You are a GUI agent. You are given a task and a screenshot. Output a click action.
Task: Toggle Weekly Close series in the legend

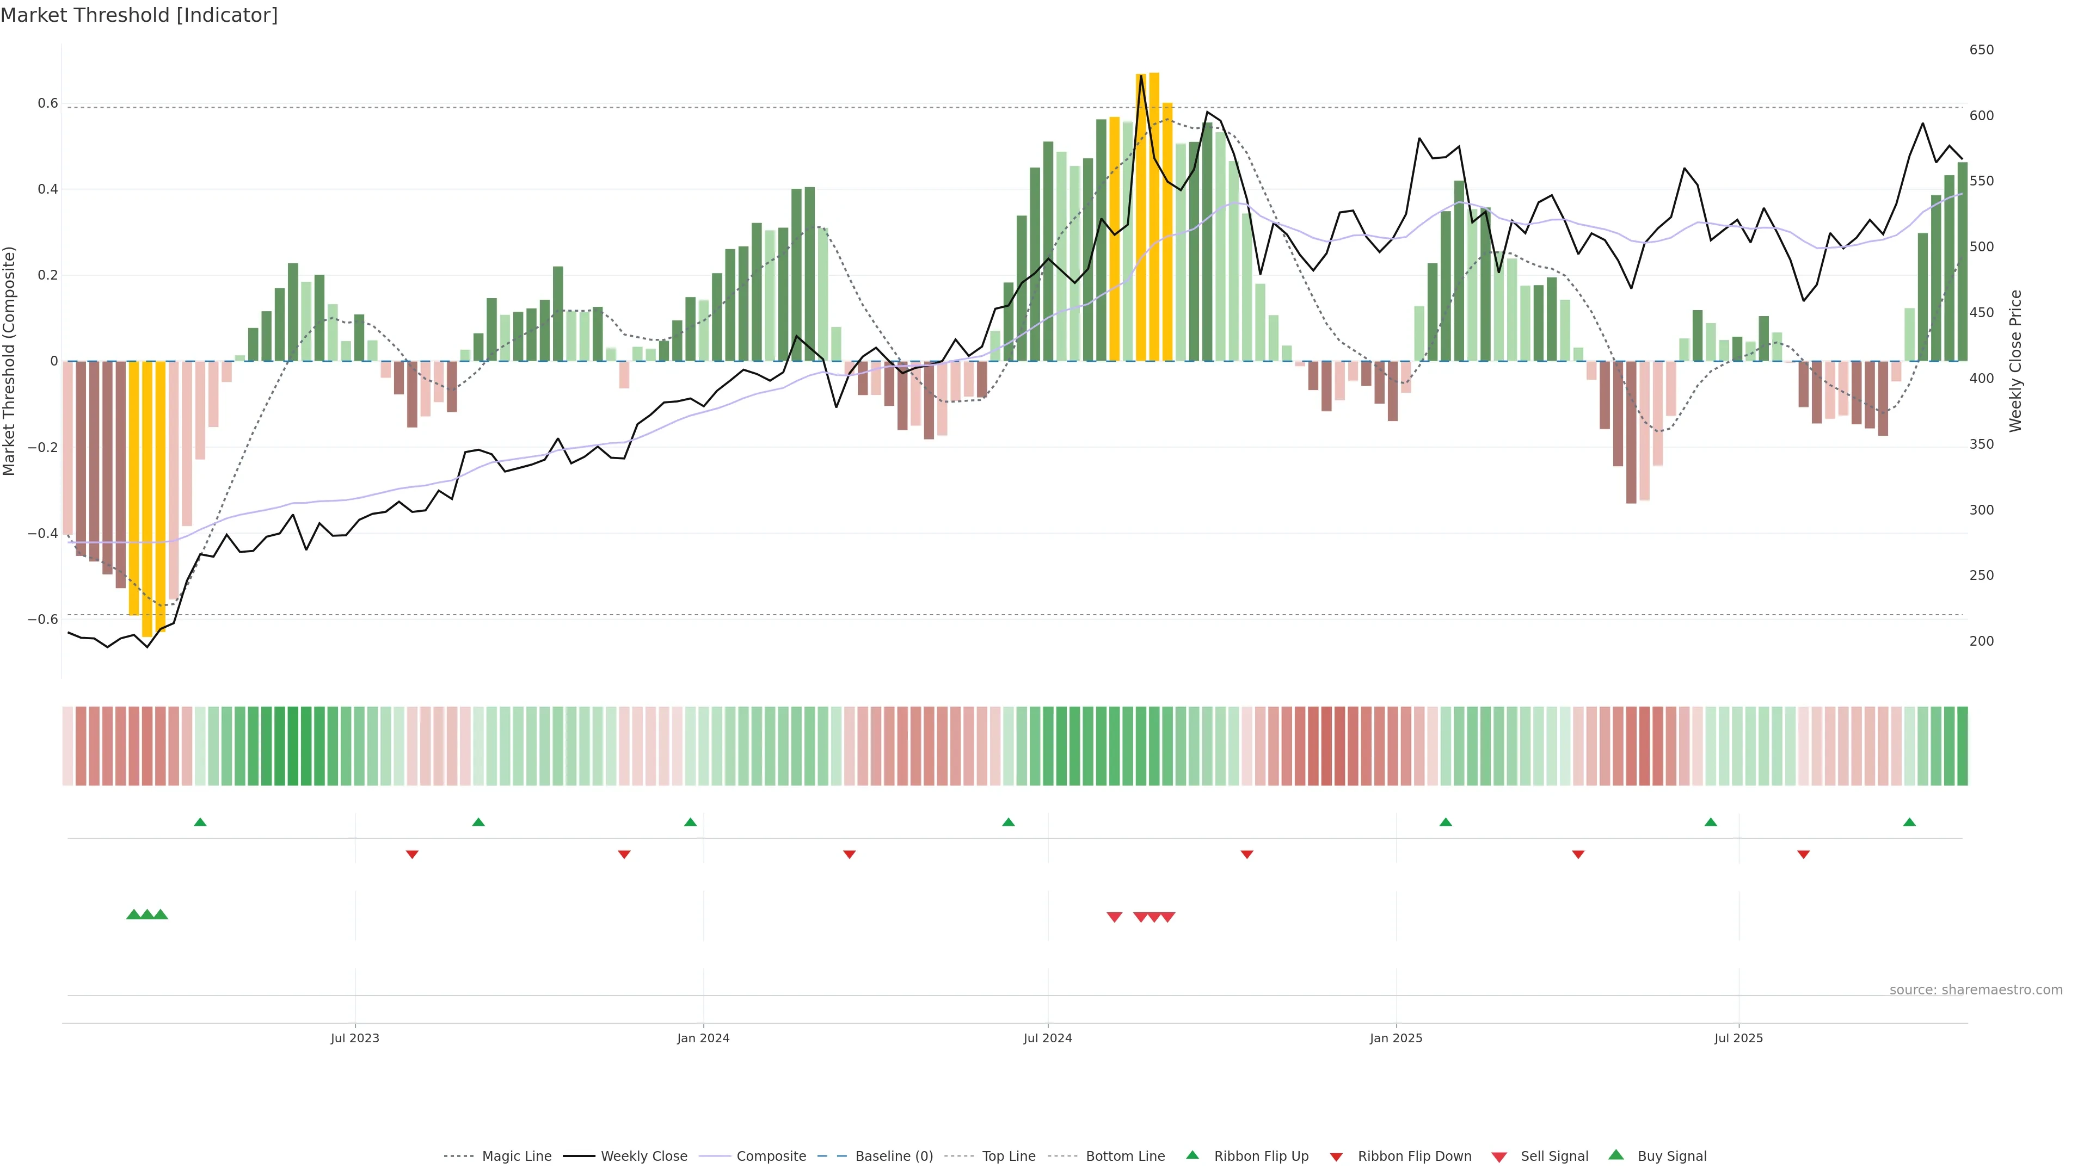(x=643, y=1157)
